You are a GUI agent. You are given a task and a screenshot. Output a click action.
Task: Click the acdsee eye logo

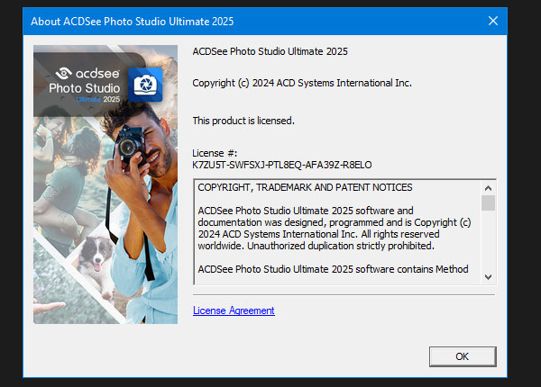tap(64, 73)
